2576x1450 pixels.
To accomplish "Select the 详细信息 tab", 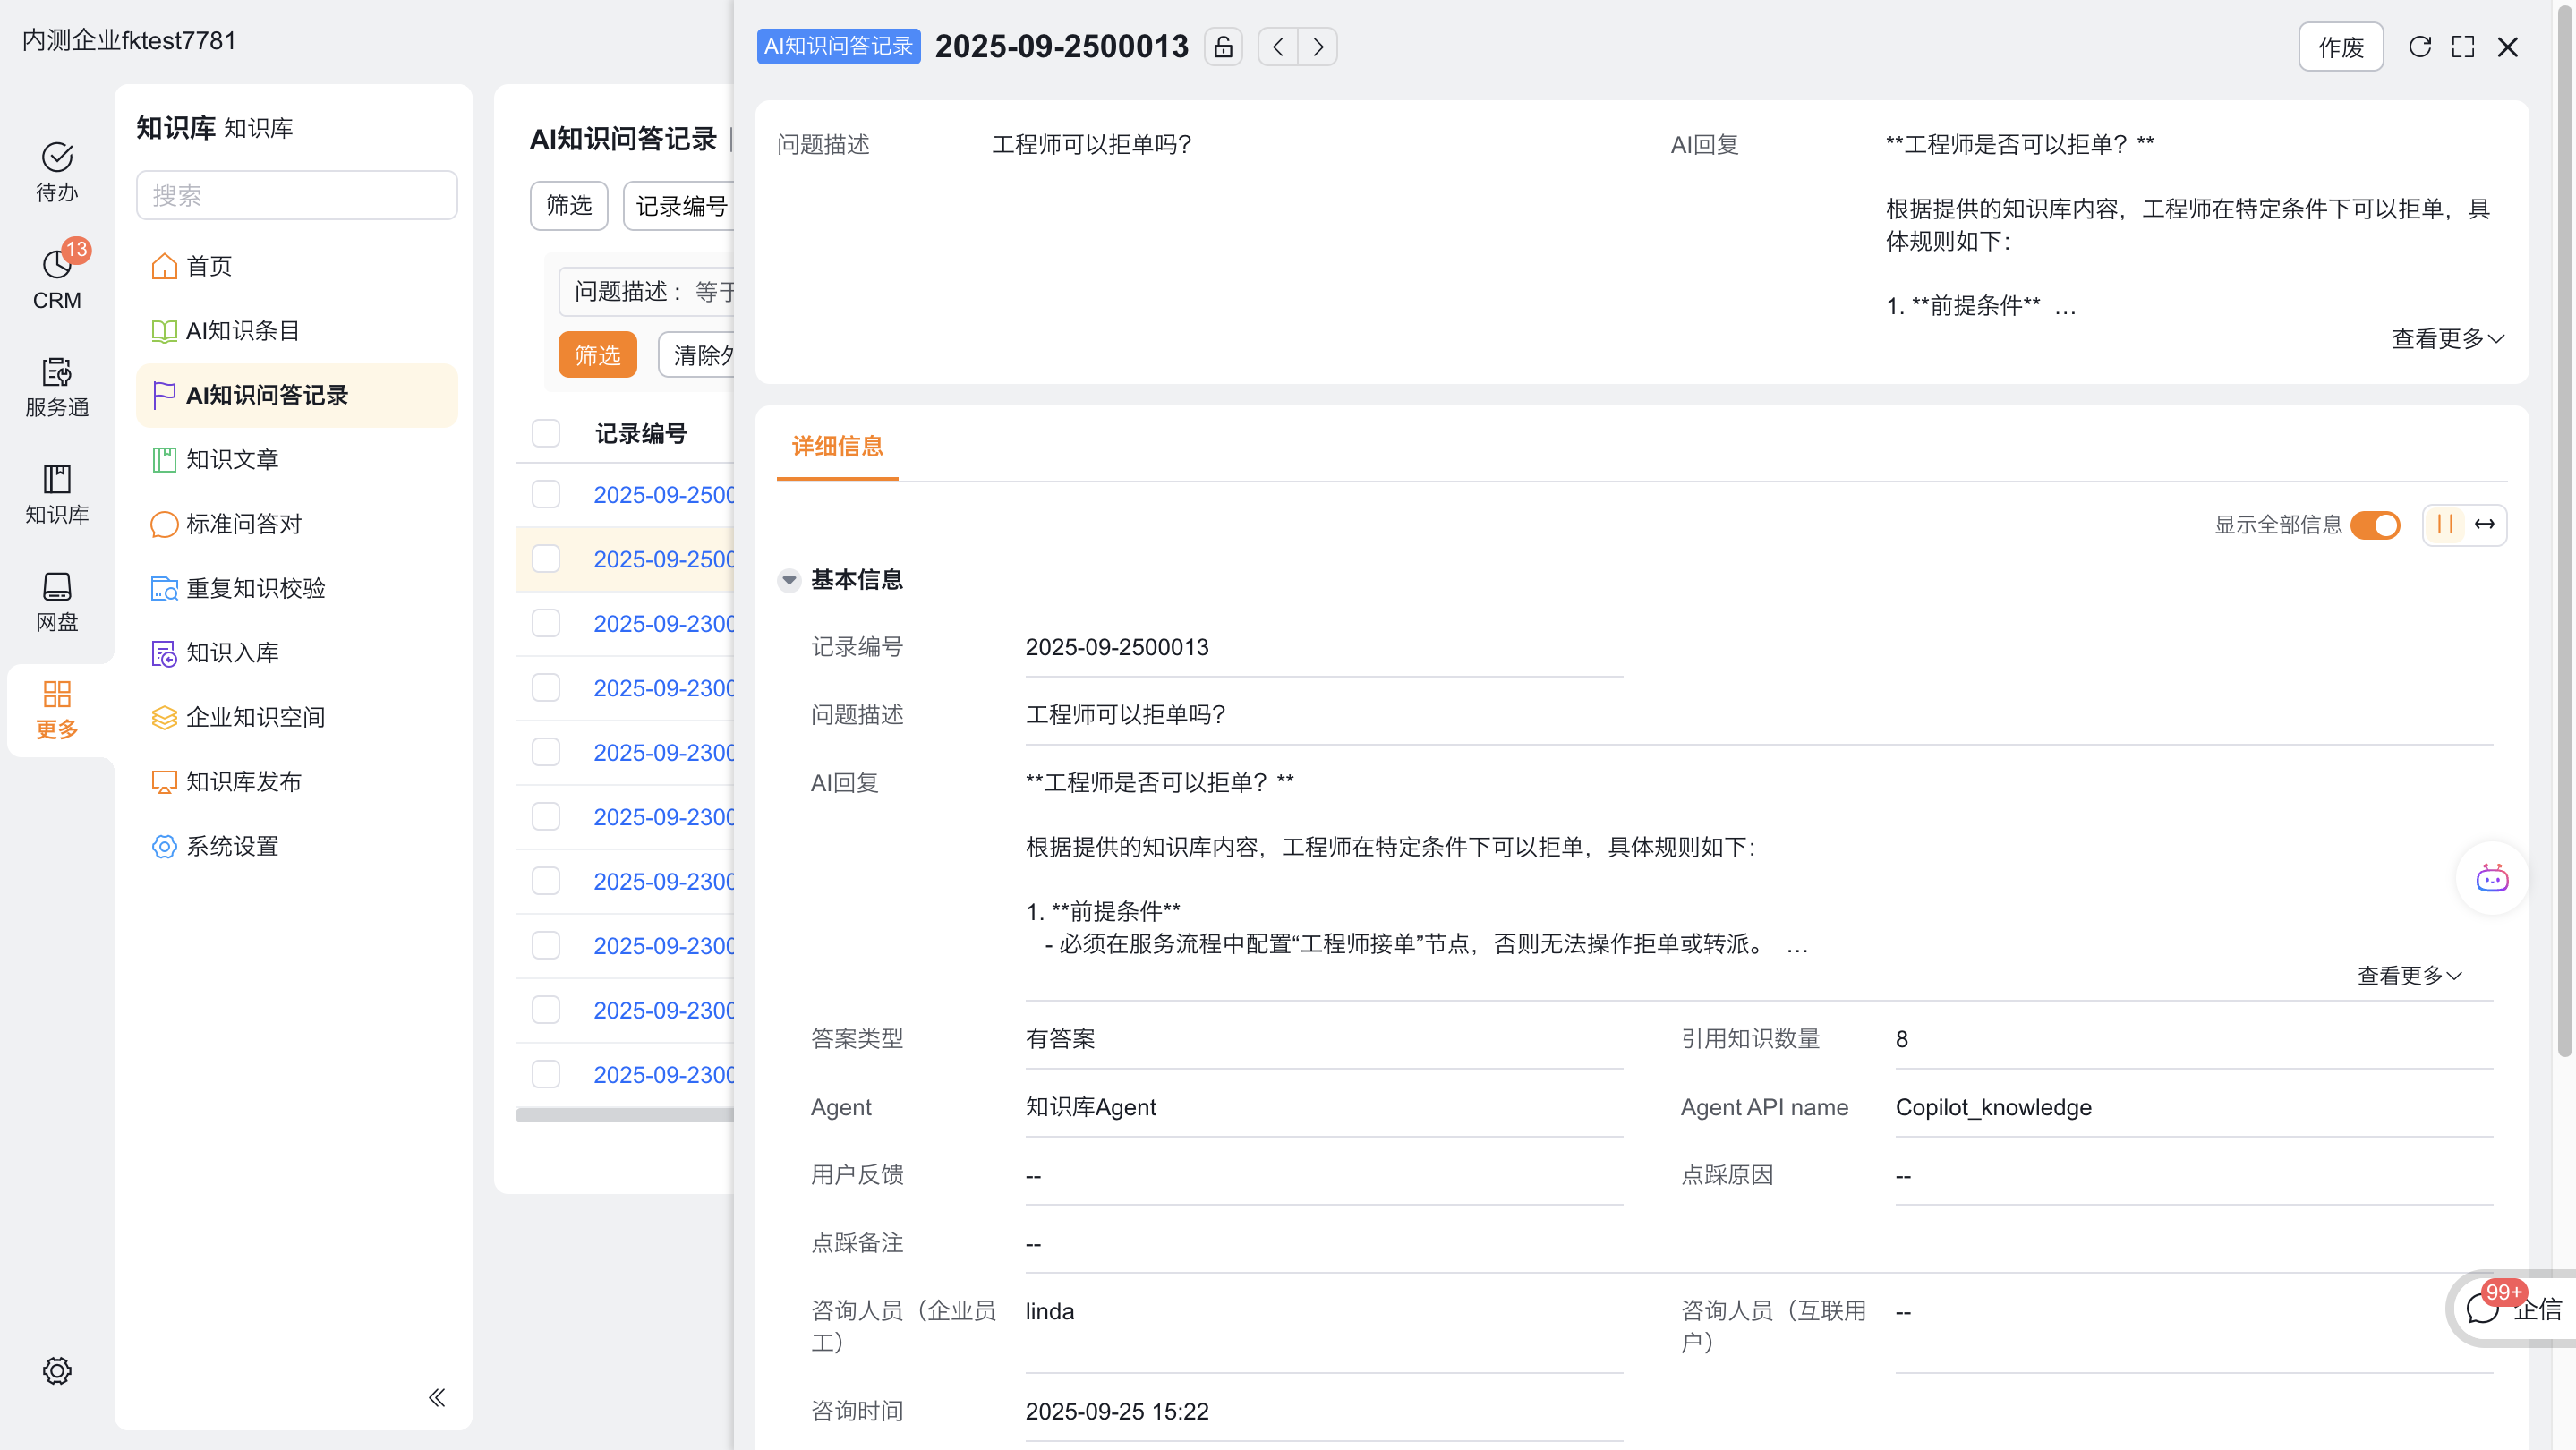I will pos(837,446).
